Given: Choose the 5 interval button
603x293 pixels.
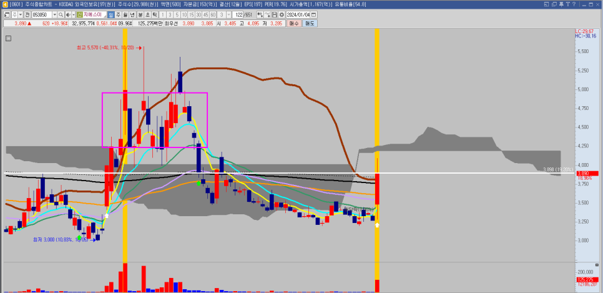Looking at the screenshot, I should click(x=177, y=14).
